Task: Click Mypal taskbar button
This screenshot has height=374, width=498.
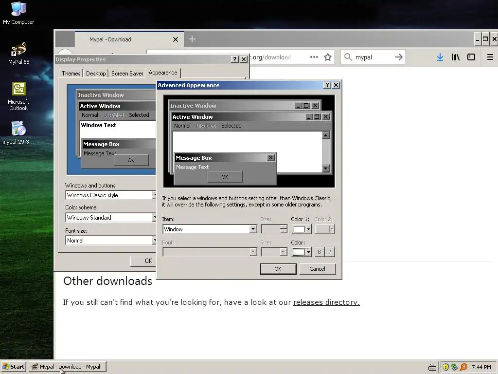Action: pyautogui.click(x=67, y=367)
